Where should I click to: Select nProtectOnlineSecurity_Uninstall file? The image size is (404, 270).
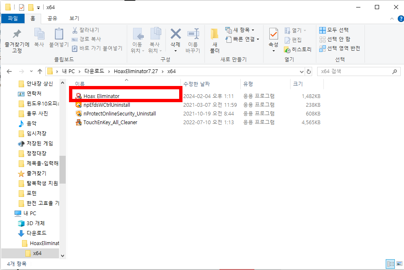120,114
